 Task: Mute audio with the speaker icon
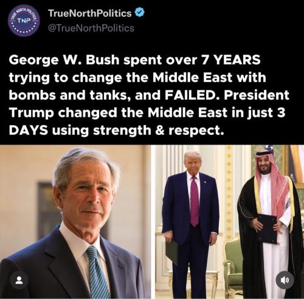click(285, 280)
